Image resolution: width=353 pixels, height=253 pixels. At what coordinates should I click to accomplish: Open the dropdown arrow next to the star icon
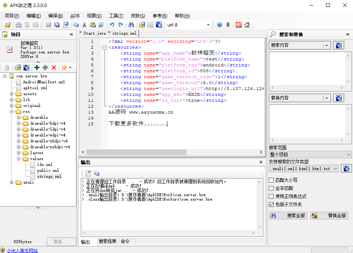point(70,67)
